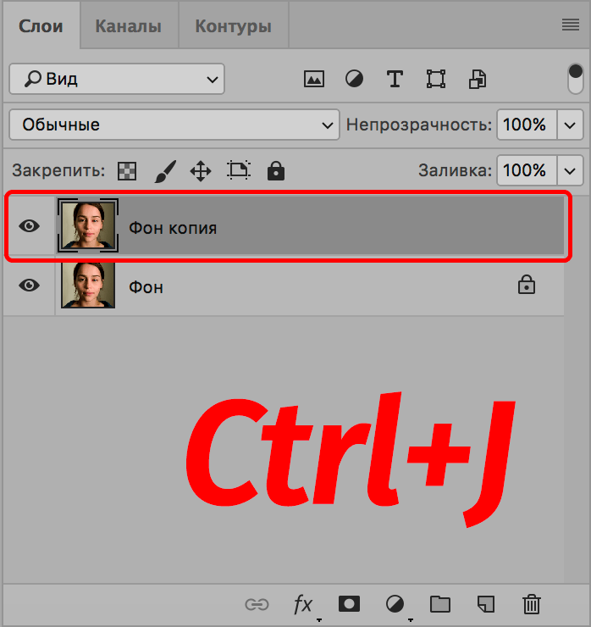Toggle the layer filtering switch
591x627 pixels.
click(575, 79)
